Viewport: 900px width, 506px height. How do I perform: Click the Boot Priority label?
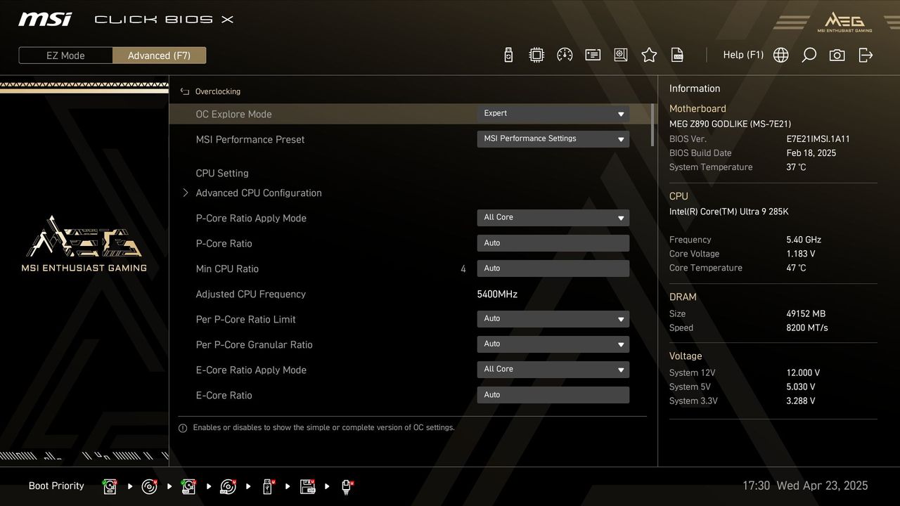[x=56, y=486]
